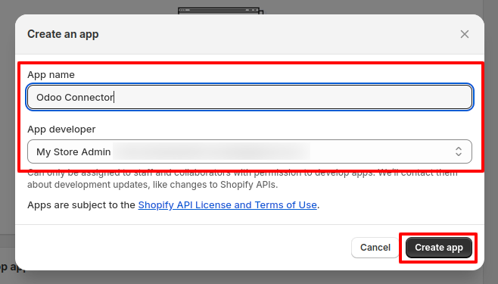Close the Create an app dialog
This screenshot has height=284, width=498.
tap(465, 34)
